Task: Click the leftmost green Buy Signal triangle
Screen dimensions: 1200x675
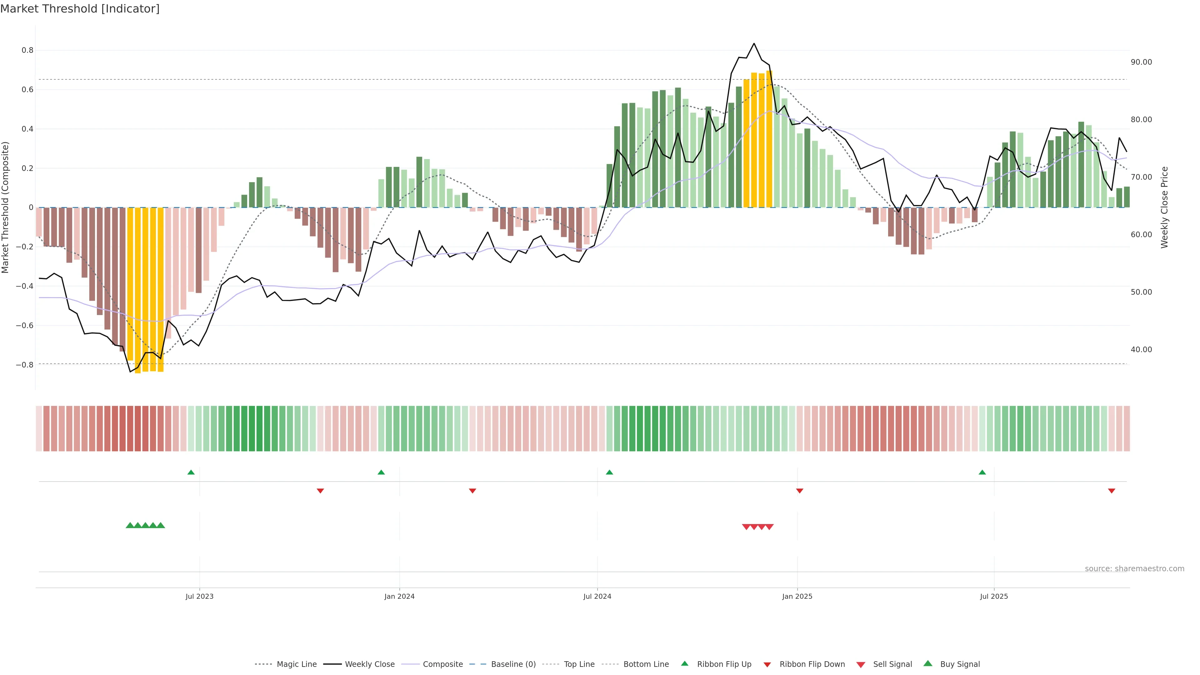Action: pos(130,525)
